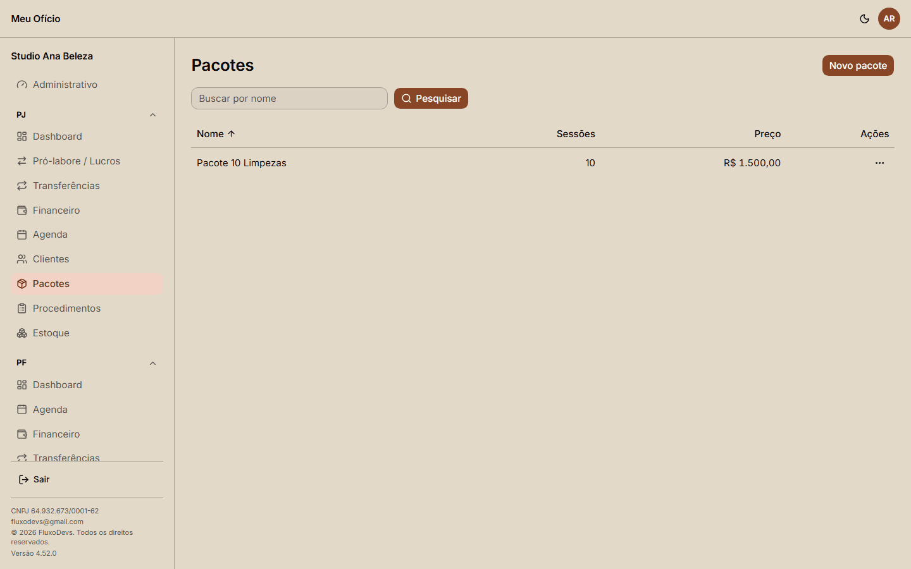Click the Meu Ofício logo link
This screenshot has height=569, width=911.
(35, 19)
